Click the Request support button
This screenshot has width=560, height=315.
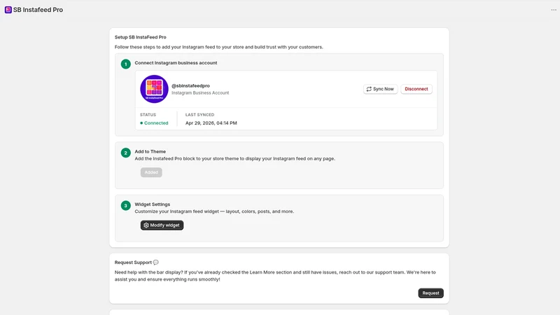(x=430, y=293)
